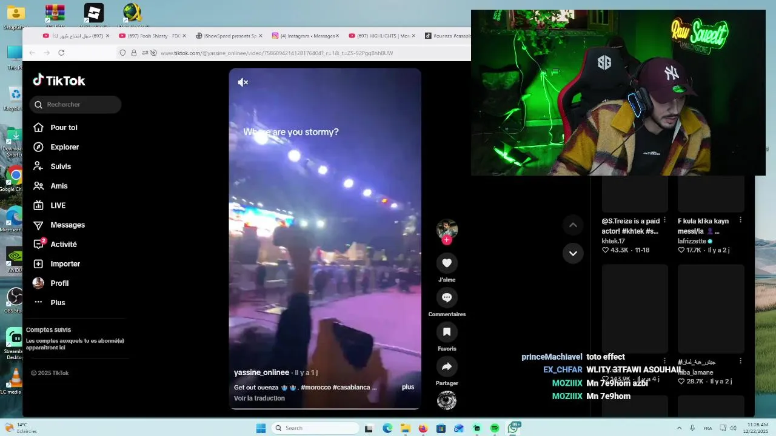Open the Windows Start menu
The height and width of the screenshot is (436, 776).
click(261, 428)
